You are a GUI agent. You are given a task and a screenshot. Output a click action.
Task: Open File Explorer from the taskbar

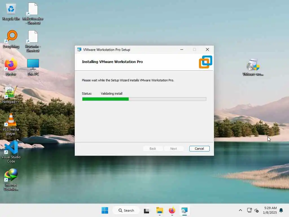pos(160,210)
